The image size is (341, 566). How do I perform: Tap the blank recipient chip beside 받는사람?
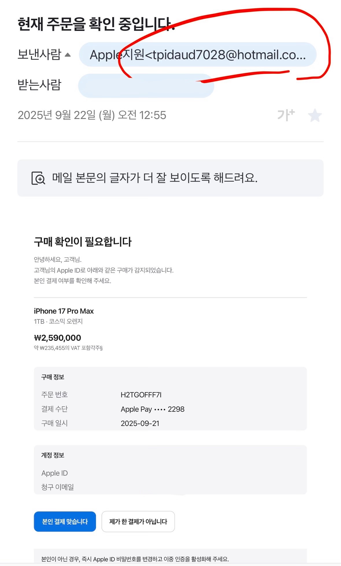146,86
